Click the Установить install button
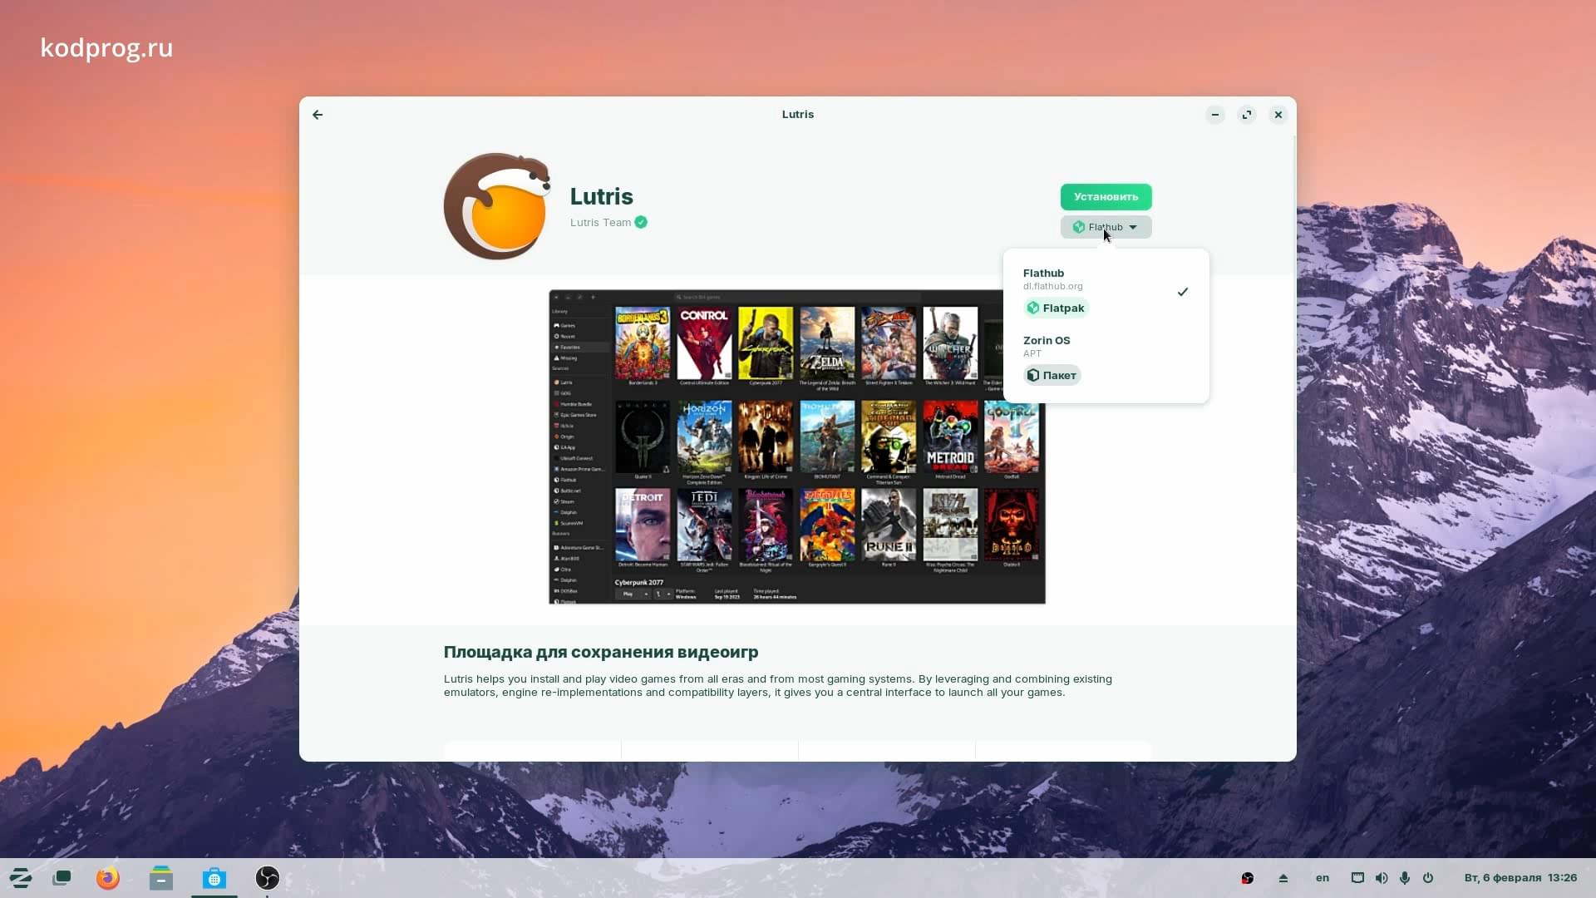1596x898 pixels. (x=1106, y=197)
